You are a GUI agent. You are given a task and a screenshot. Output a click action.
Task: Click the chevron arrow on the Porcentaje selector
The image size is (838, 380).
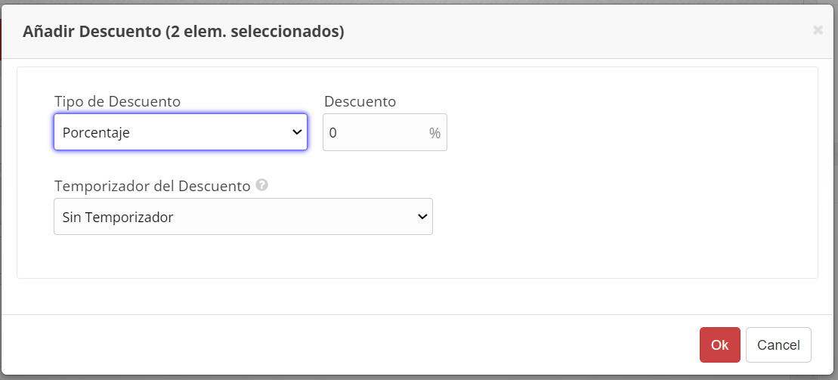coord(297,132)
